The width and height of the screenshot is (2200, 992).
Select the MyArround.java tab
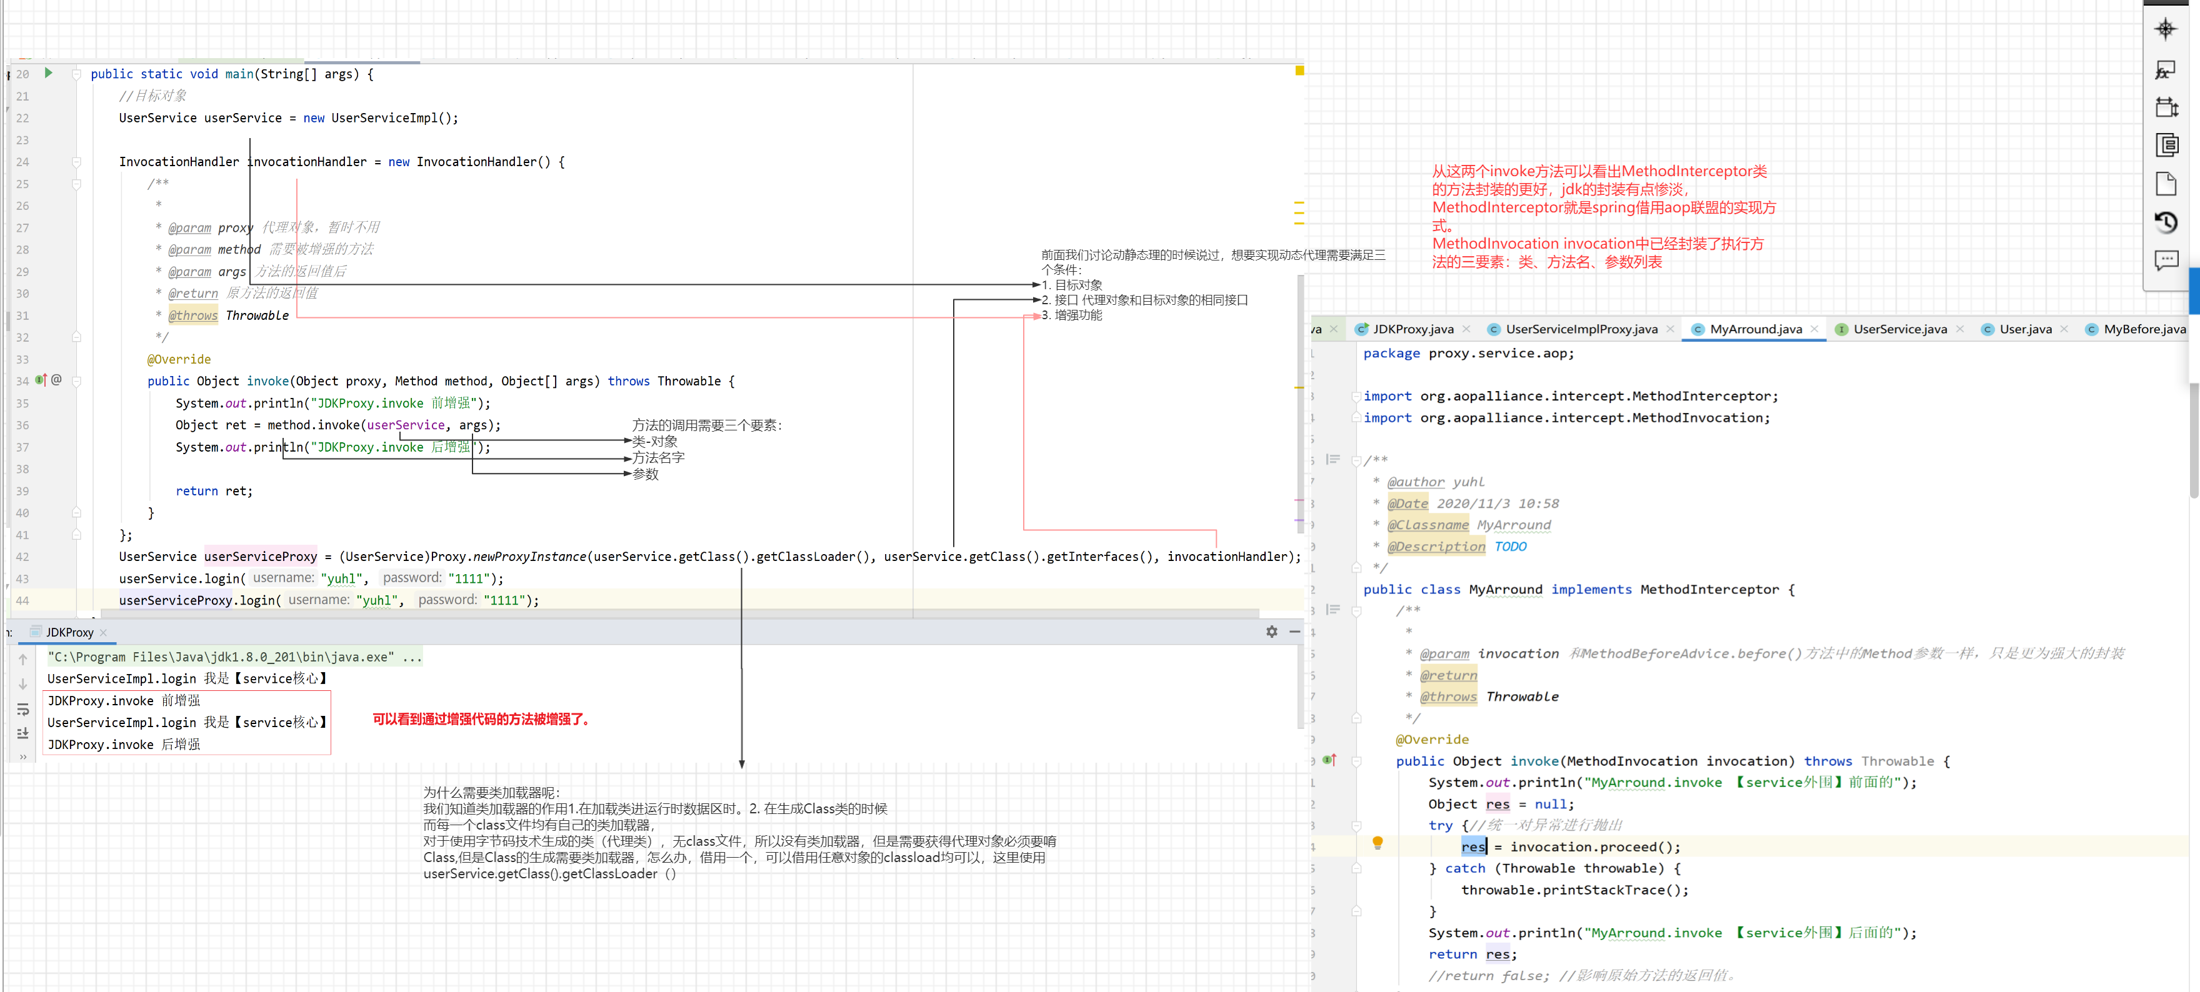tap(1756, 330)
